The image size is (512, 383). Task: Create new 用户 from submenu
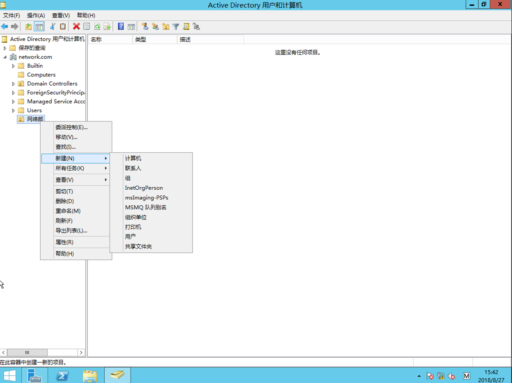click(x=151, y=237)
